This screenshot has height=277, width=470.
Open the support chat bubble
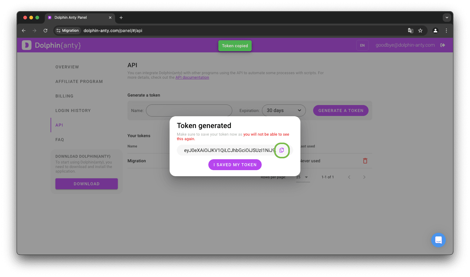coord(438,240)
